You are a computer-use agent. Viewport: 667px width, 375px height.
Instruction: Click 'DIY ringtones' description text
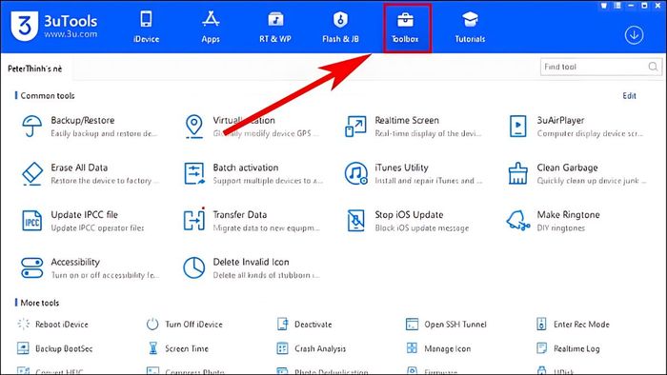pos(560,228)
